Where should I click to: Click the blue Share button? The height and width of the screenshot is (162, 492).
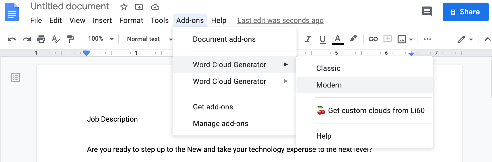[x=465, y=12]
